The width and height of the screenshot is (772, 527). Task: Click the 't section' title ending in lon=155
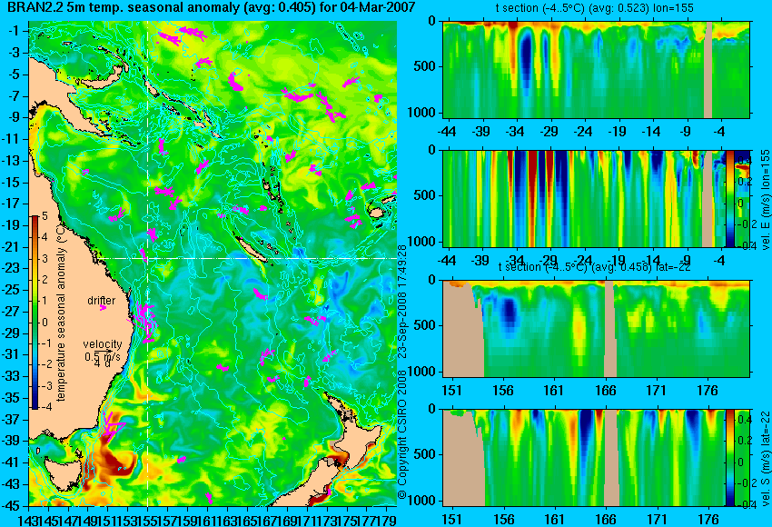pos(595,8)
